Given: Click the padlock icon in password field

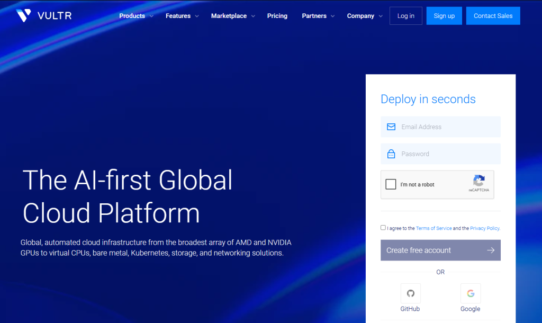Looking at the screenshot, I should pos(391,154).
